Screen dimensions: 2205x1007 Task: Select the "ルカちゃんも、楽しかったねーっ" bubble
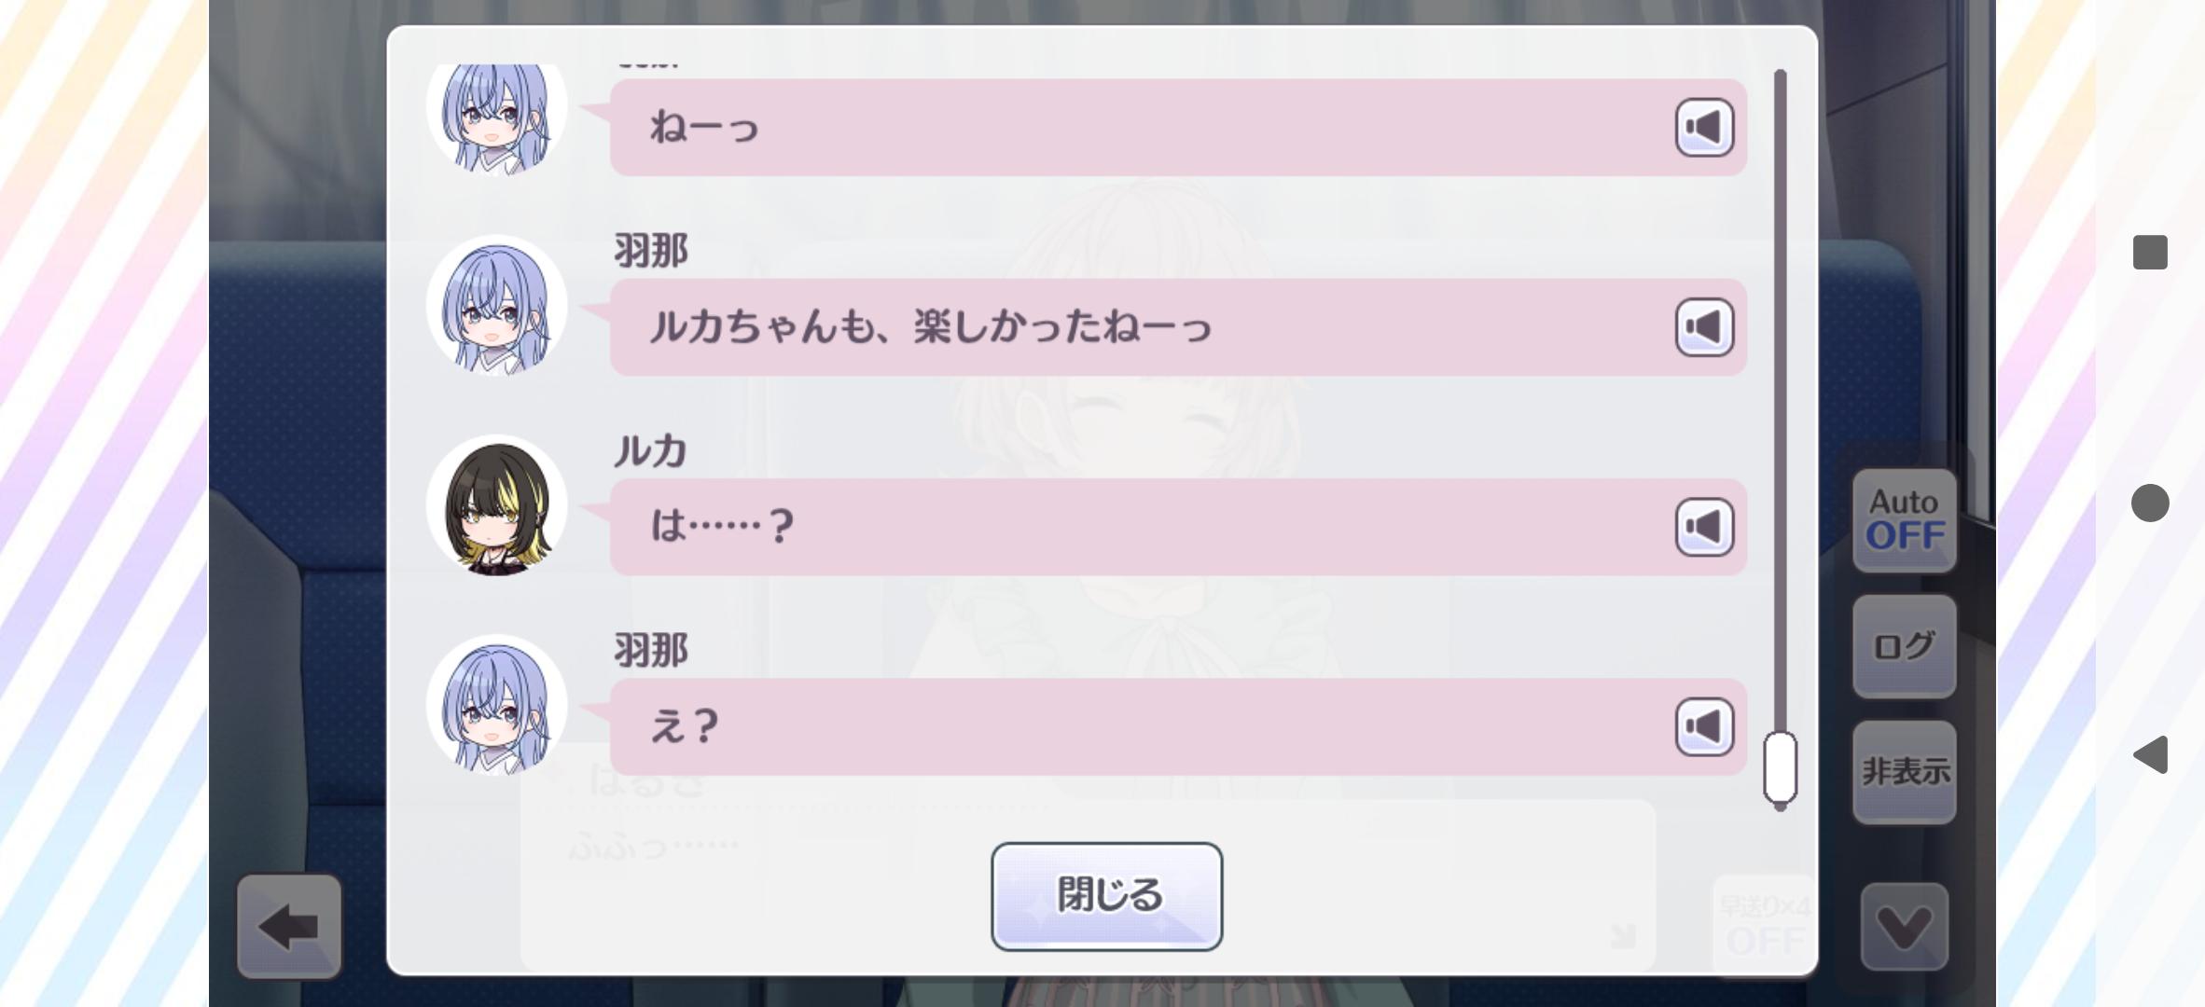point(1119,327)
